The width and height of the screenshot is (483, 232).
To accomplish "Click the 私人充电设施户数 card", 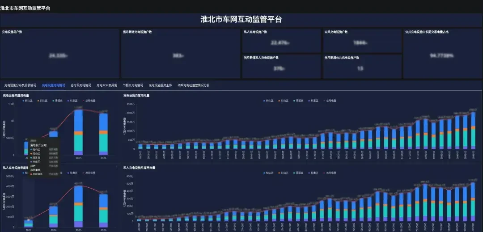I will [282, 41].
